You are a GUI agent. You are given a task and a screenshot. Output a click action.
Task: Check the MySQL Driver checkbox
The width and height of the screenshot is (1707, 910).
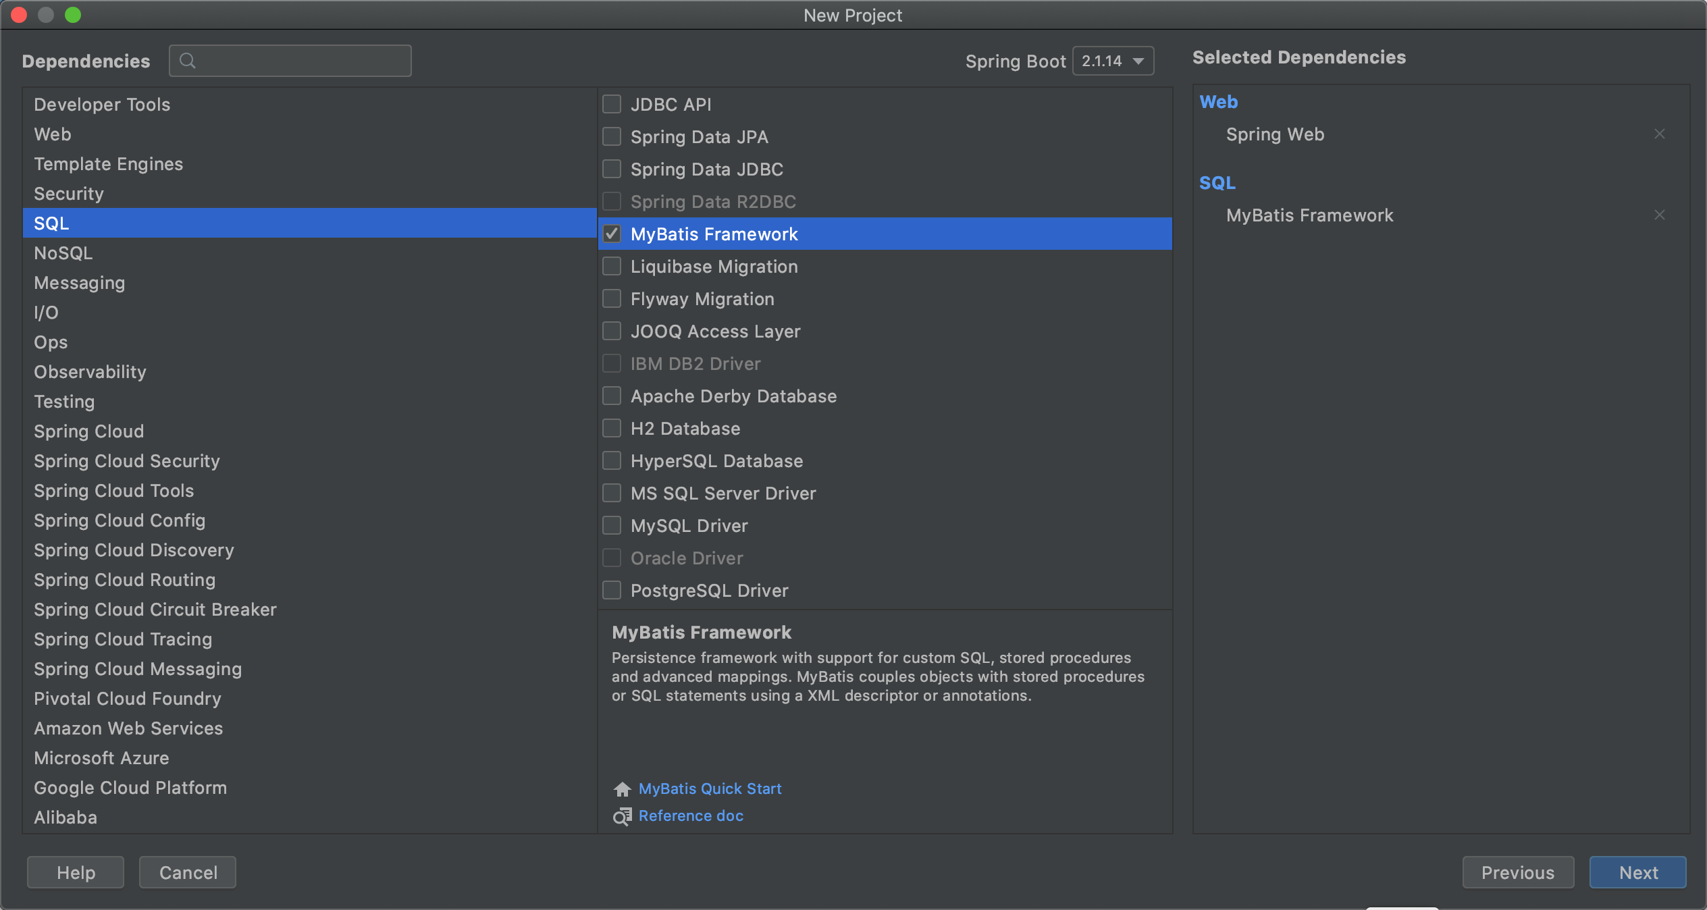612,525
